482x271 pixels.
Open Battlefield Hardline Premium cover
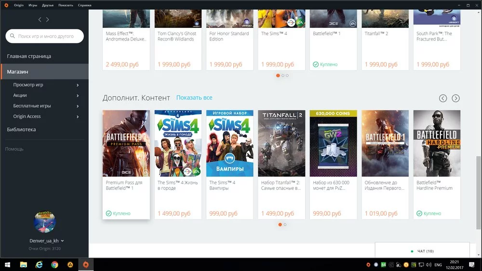click(437, 143)
